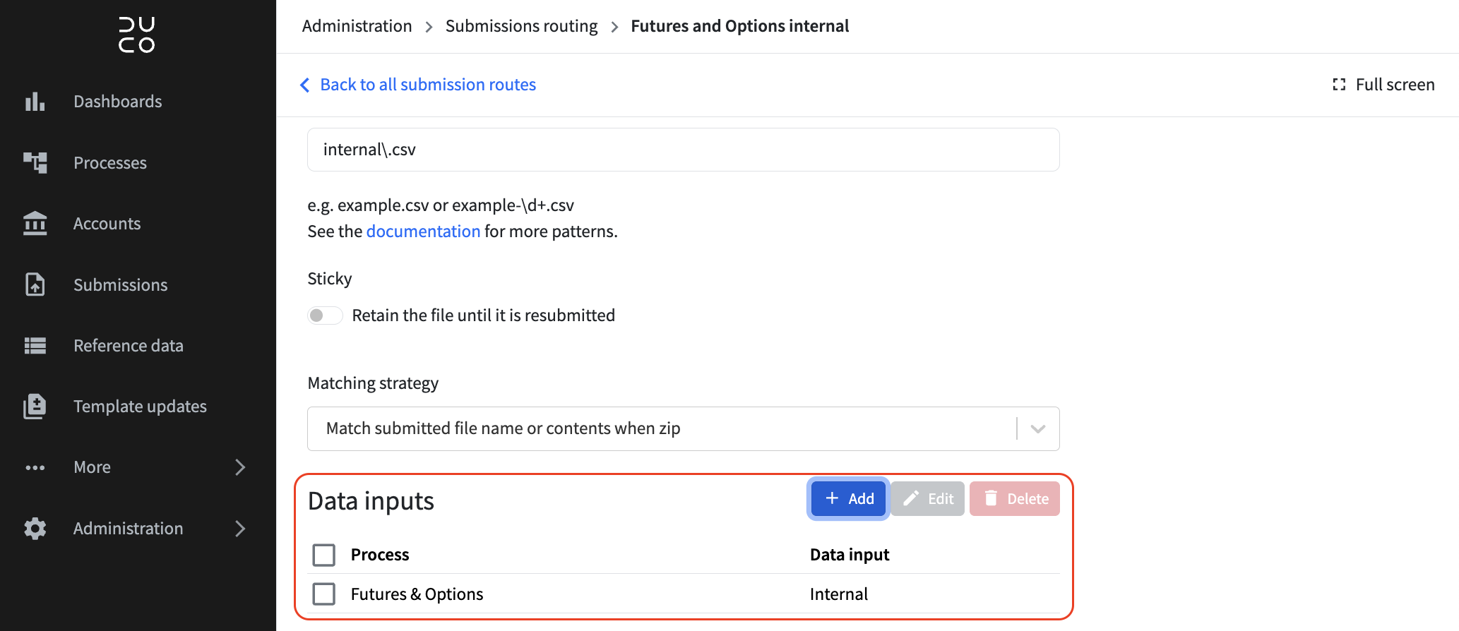Image resolution: width=1459 pixels, height=631 pixels.
Task: Click the More ellipsis icon
Action: (35, 467)
